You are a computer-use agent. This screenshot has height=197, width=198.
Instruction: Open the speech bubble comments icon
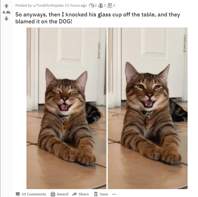pos(18,194)
